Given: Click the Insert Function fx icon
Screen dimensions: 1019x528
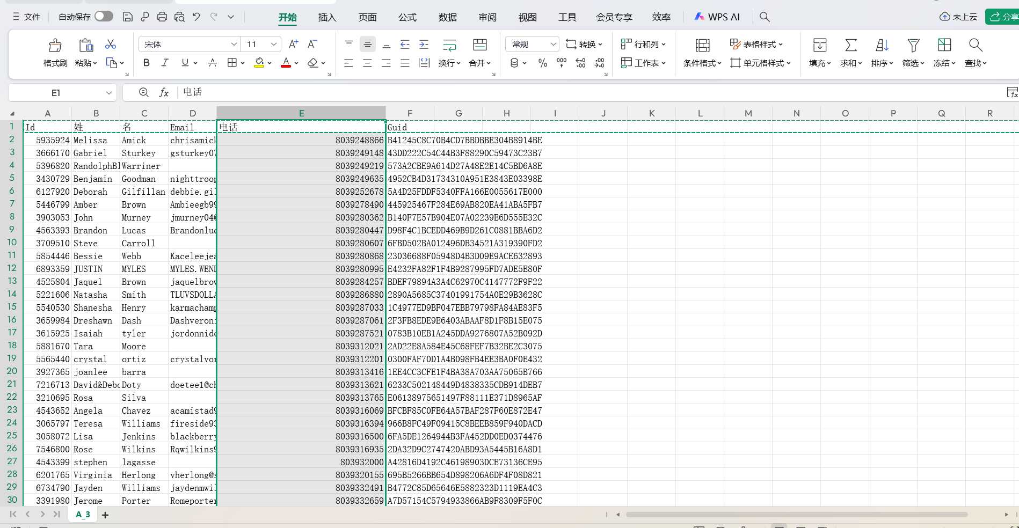Looking at the screenshot, I should pos(164,92).
